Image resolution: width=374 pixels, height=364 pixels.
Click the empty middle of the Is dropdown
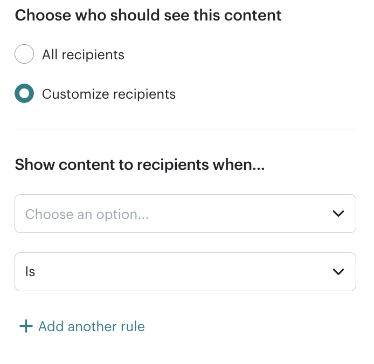click(183, 272)
